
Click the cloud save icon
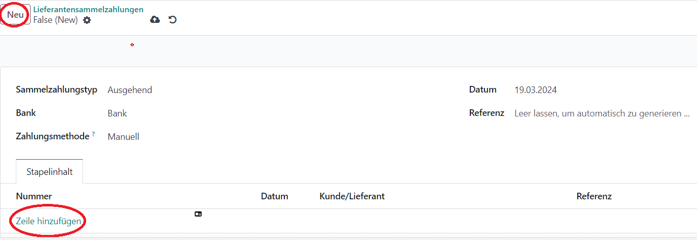point(155,19)
